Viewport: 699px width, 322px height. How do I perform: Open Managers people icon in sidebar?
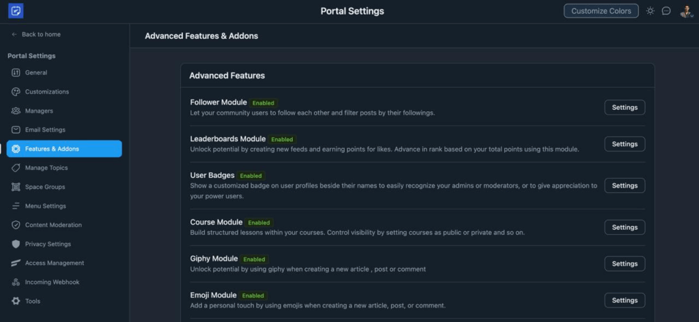pos(16,111)
